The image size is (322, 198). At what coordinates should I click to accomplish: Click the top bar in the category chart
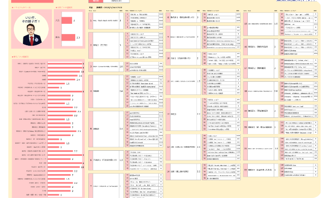[x=67, y=20]
